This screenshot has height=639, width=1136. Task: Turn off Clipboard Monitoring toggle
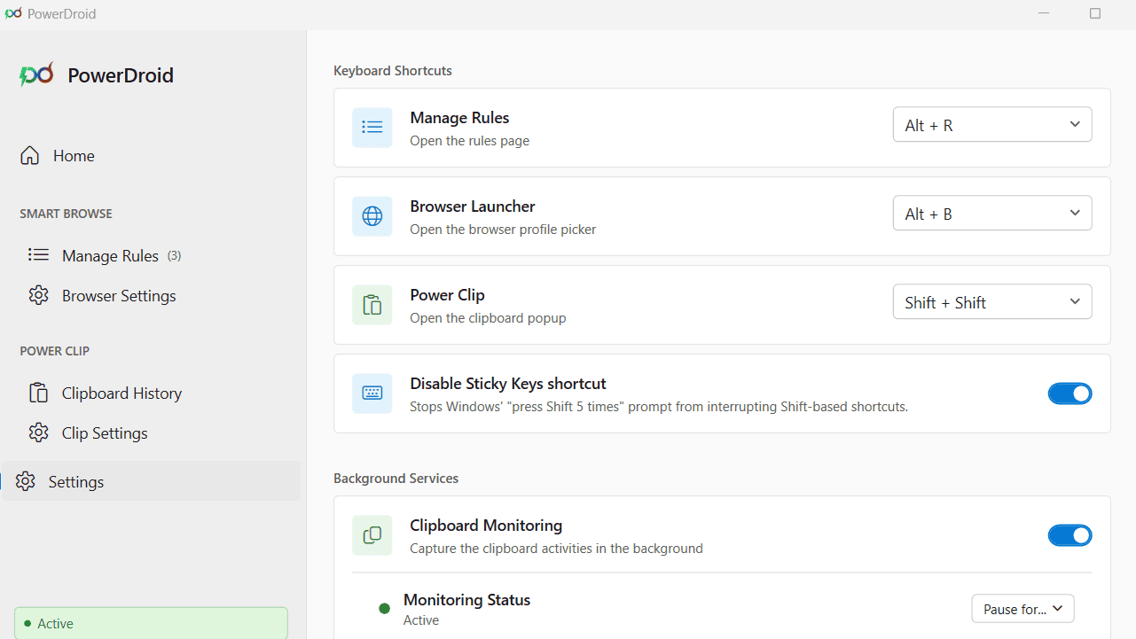(1070, 535)
